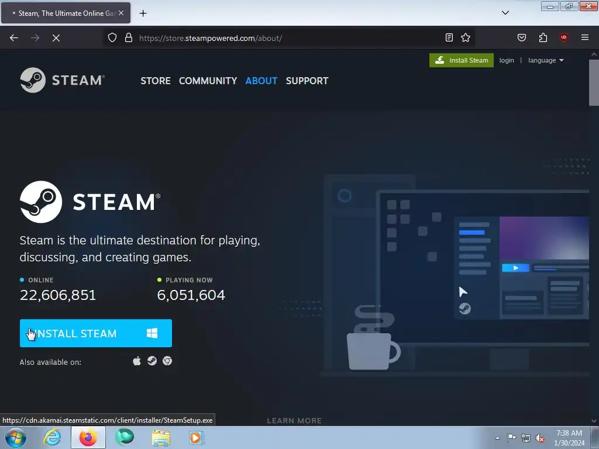This screenshot has width=599, height=449.
Task: Open the uBlock Origin extension icon
Action: pyautogui.click(x=563, y=37)
